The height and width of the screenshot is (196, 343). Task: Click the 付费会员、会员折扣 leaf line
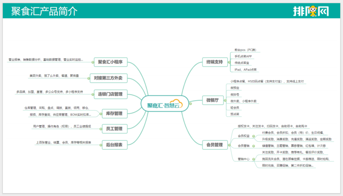coord(293,133)
